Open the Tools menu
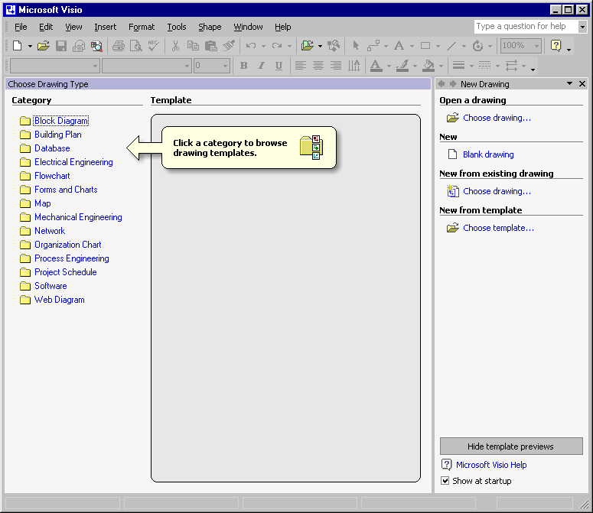The image size is (593, 513). click(177, 27)
